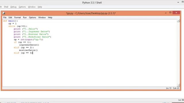Image resolution: width=184 pixels, height=103 pixels.
Task: Open the Format menu in editor
Action: pos(18,17)
